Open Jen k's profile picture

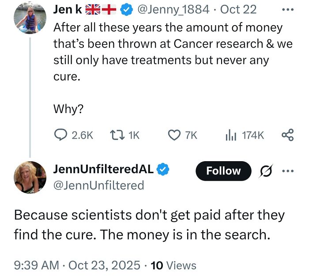[30, 19]
